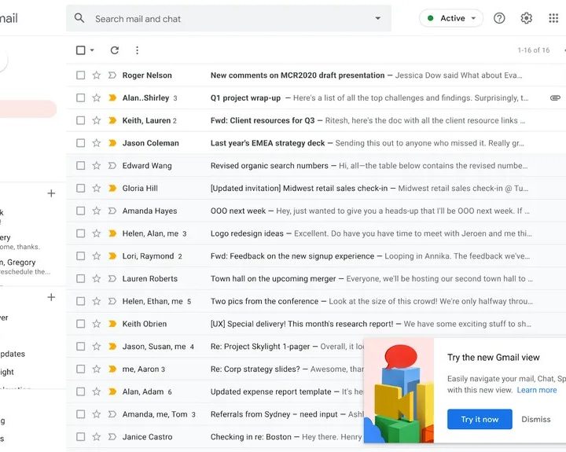Star the Janice Castro email

(x=96, y=437)
